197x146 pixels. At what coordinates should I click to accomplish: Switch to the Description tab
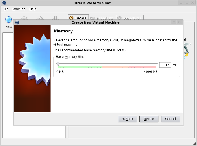[x=130, y=18]
